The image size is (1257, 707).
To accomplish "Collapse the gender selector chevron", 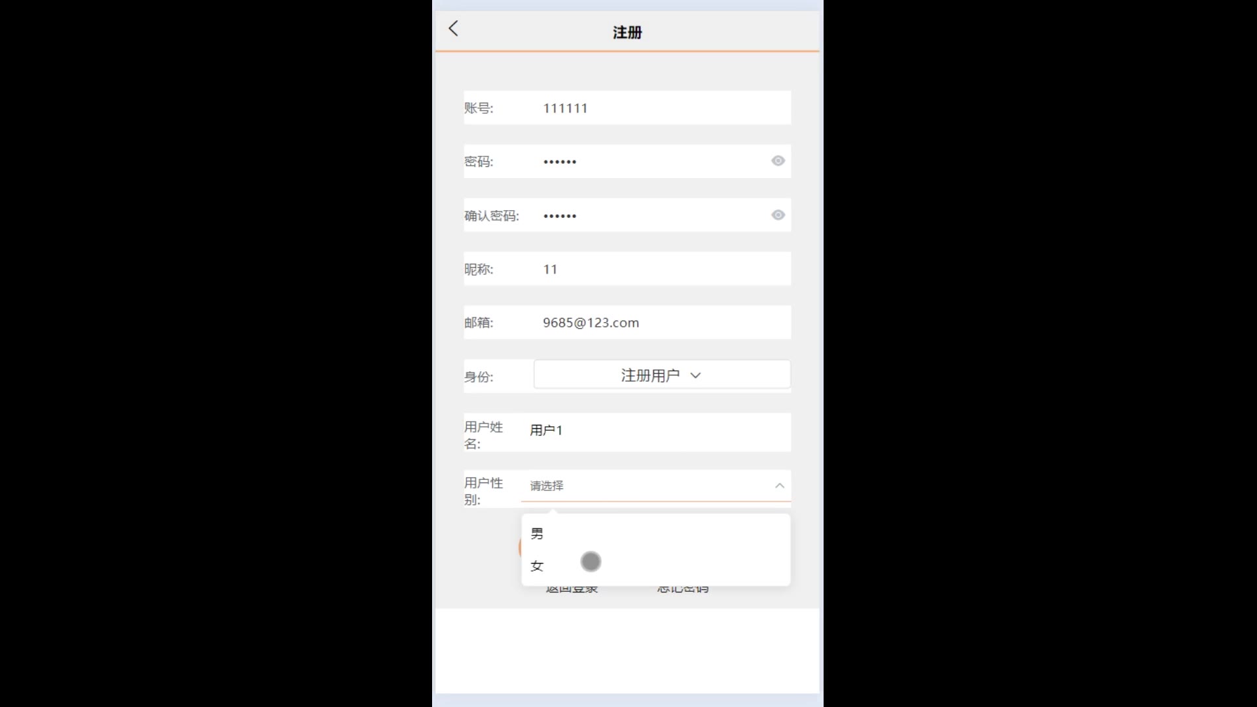I will pyautogui.click(x=779, y=486).
